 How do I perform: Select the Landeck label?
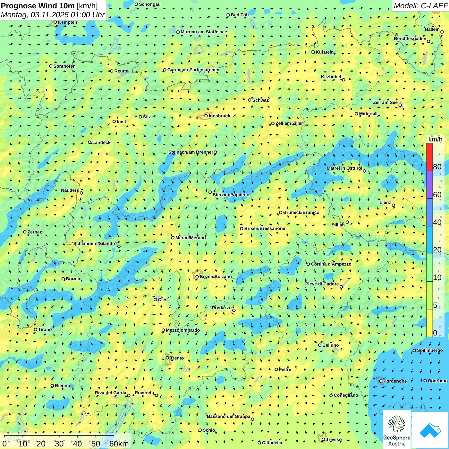[101, 142]
